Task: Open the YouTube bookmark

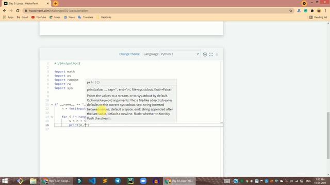Action: pyautogui.click(x=39, y=17)
